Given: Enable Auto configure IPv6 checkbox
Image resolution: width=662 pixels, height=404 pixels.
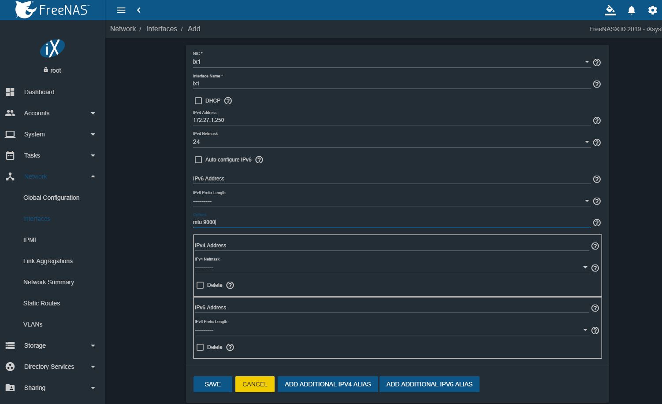Looking at the screenshot, I should 198,160.
